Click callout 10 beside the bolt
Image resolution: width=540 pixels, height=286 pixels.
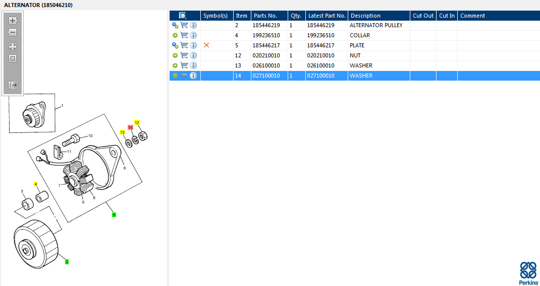tap(91, 135)
